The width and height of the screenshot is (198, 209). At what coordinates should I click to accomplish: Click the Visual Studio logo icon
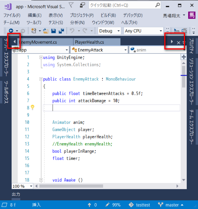[x=8, y=6]
